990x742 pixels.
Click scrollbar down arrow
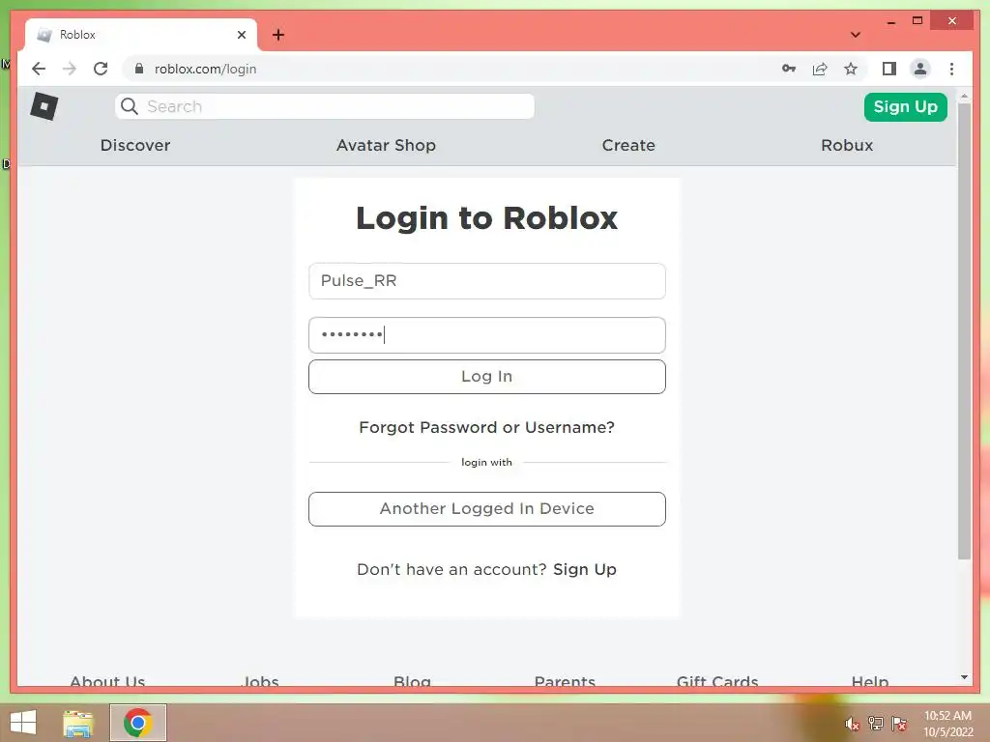coord(964,677)
